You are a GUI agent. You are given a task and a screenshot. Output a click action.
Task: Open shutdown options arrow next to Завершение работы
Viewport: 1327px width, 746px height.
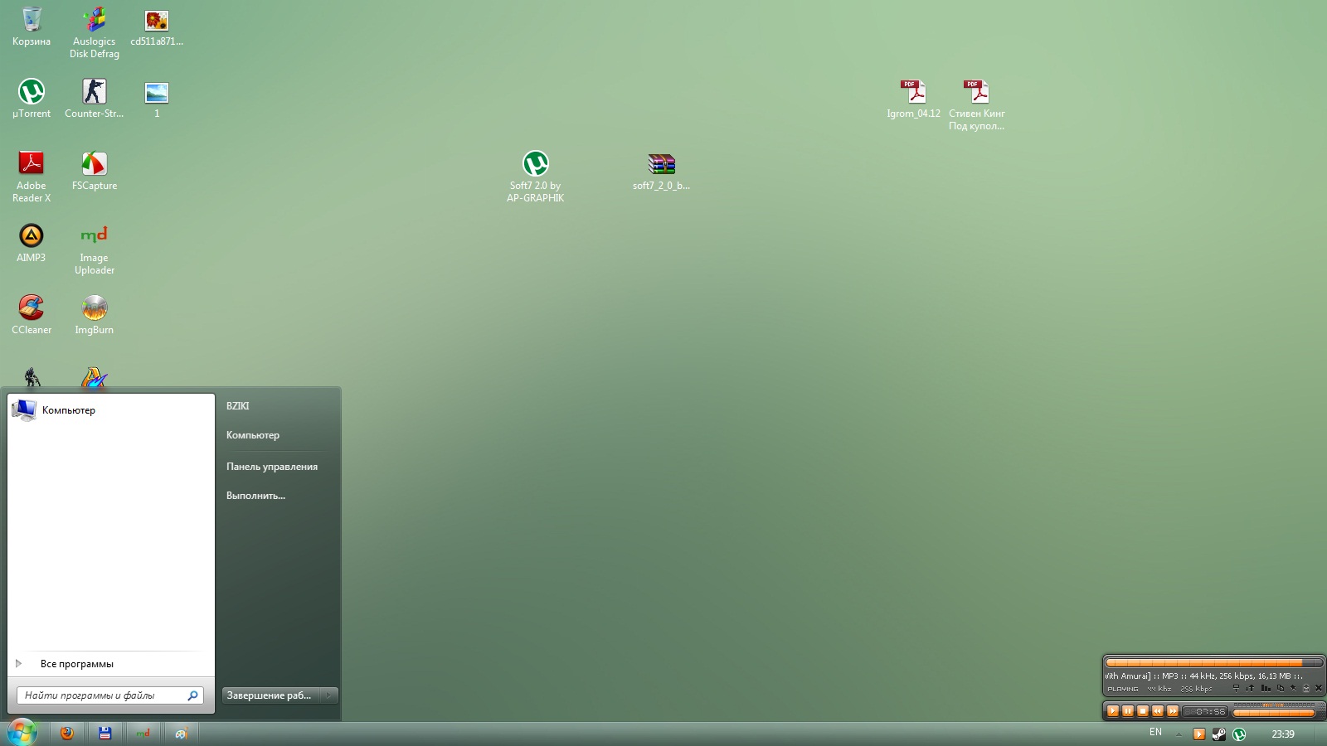(329, 695)
